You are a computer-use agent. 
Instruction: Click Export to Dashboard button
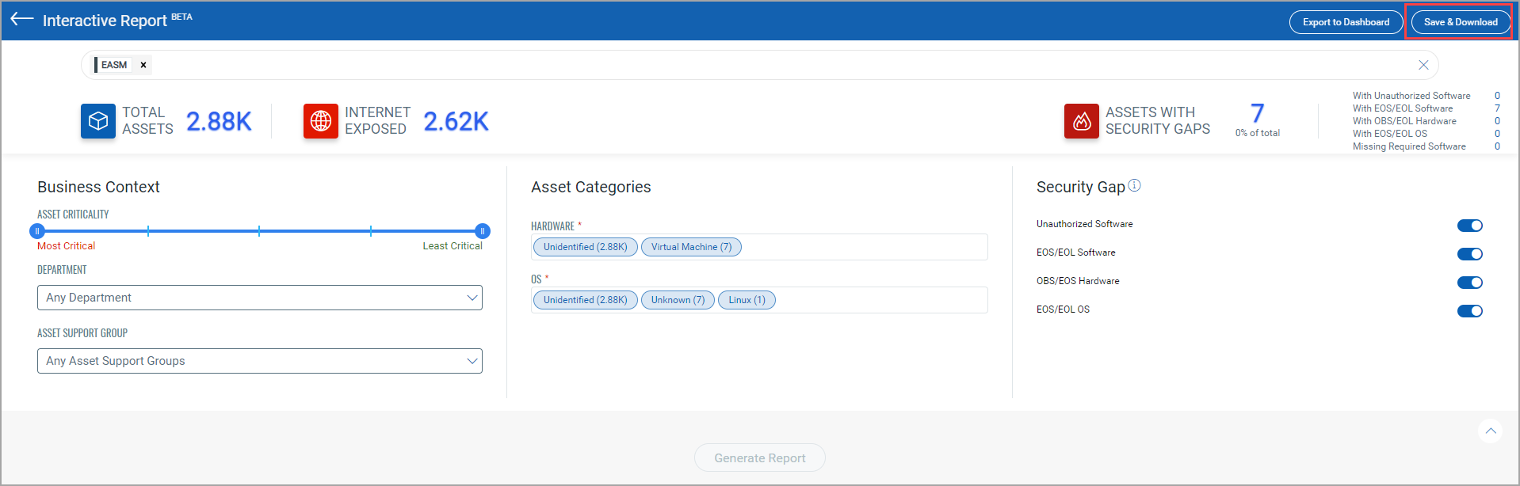click(1346, 22)
